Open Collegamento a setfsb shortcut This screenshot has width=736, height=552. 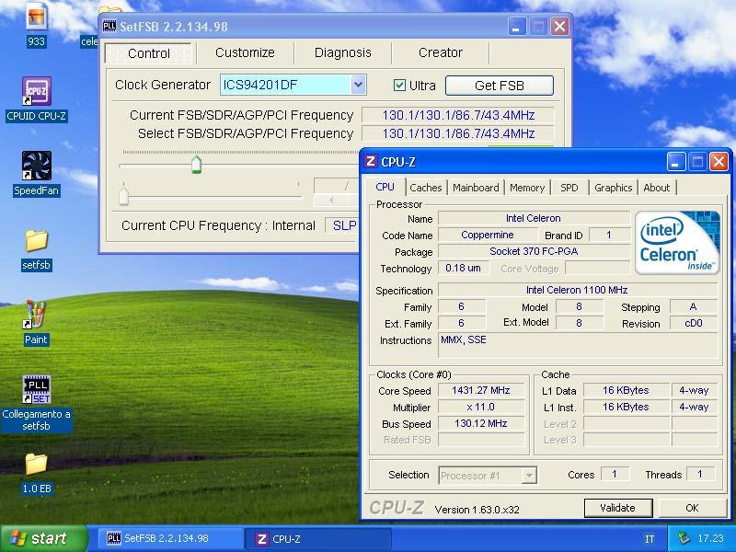[36, 403]
